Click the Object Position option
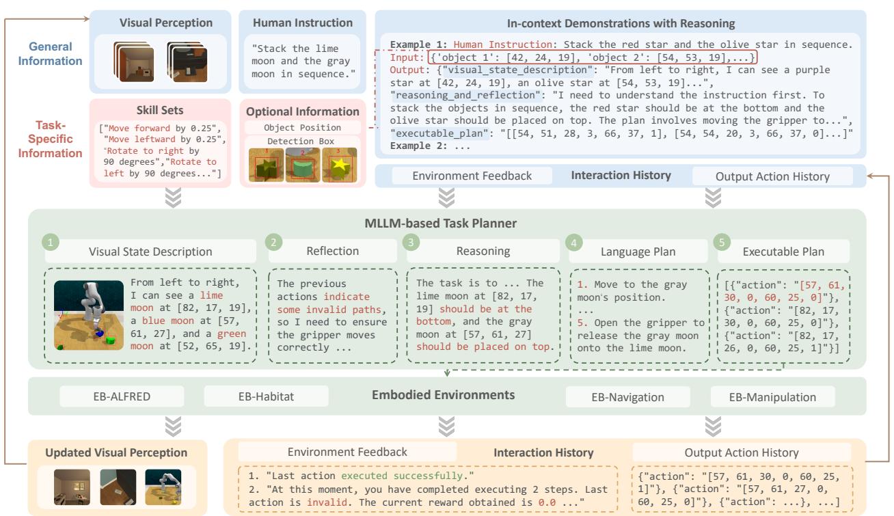 [302, 127]
